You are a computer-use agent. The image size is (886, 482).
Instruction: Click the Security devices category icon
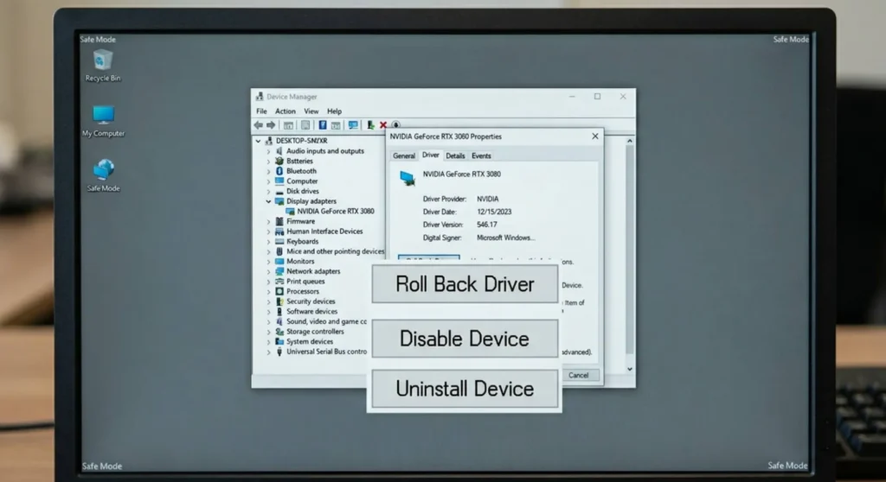[279, 301]
